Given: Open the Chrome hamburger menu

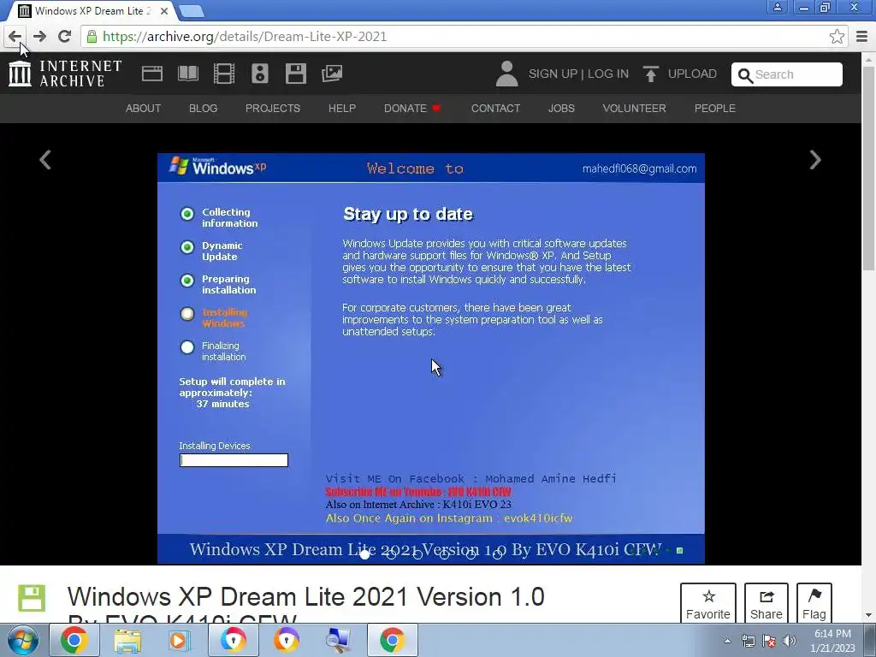Looking at the screenshot, I should click(862, 37).
